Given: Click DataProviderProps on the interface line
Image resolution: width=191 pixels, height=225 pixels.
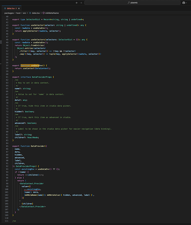Looking at the screenshot, I should pyautogui.click(x=42, y=77).
